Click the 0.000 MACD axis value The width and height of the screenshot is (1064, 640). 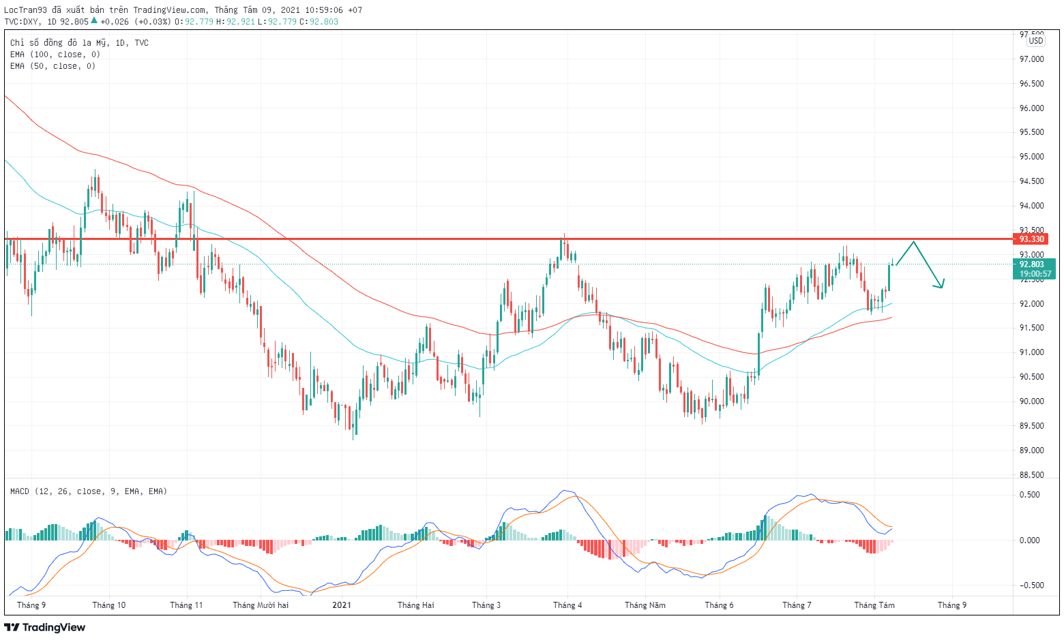[x=1030, y=540]
